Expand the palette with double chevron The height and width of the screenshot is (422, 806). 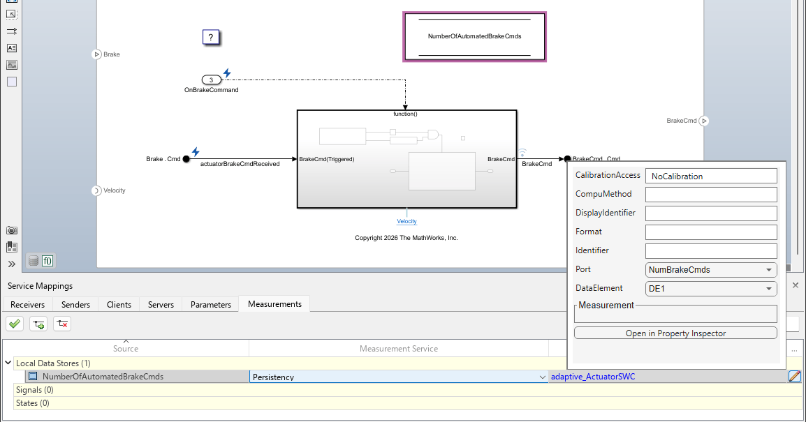11,264
